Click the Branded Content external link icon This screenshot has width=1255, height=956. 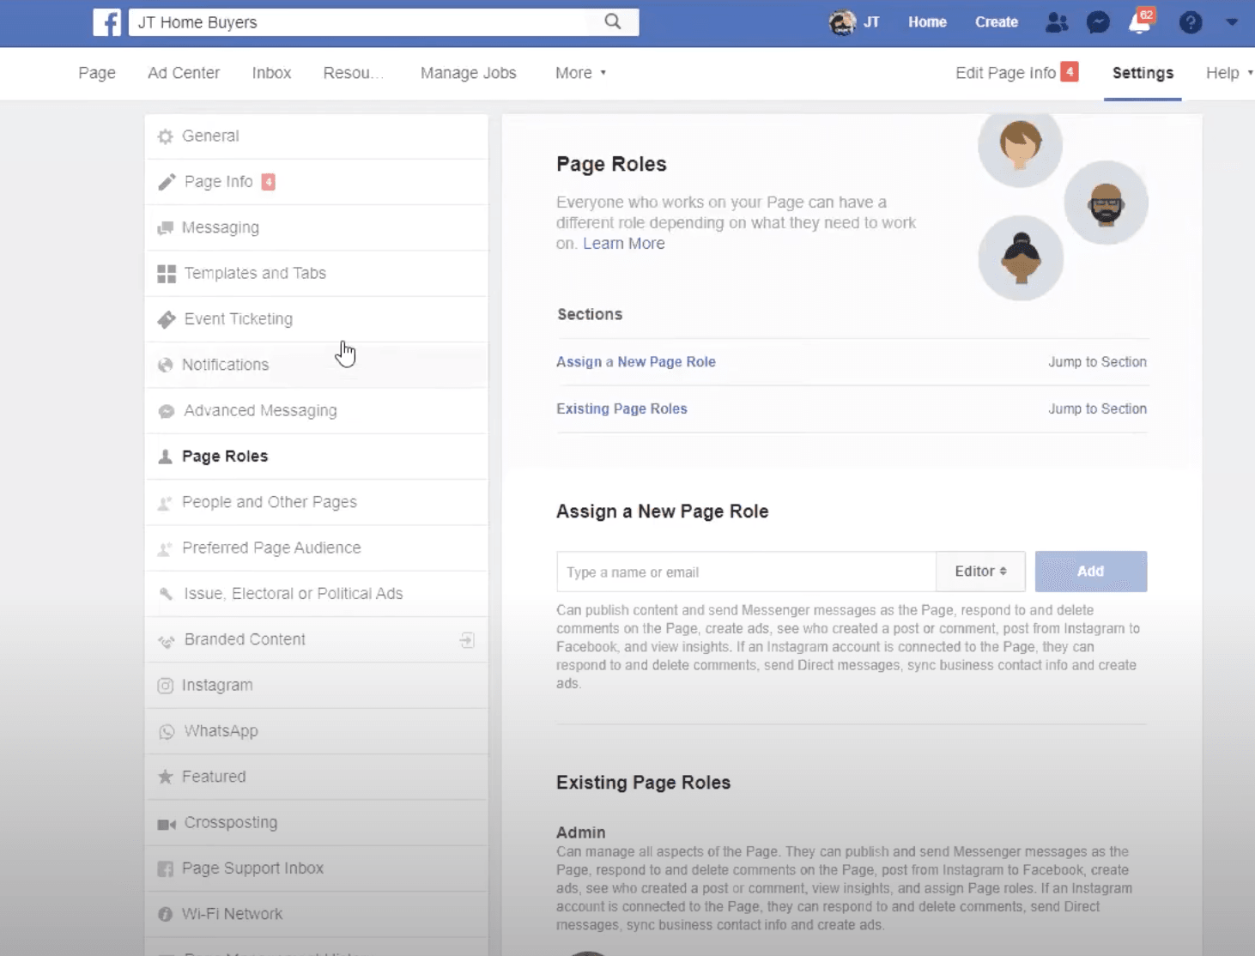[x=467, y=640]
